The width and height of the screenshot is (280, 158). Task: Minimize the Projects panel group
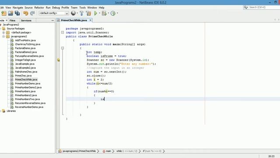[52, 21]
